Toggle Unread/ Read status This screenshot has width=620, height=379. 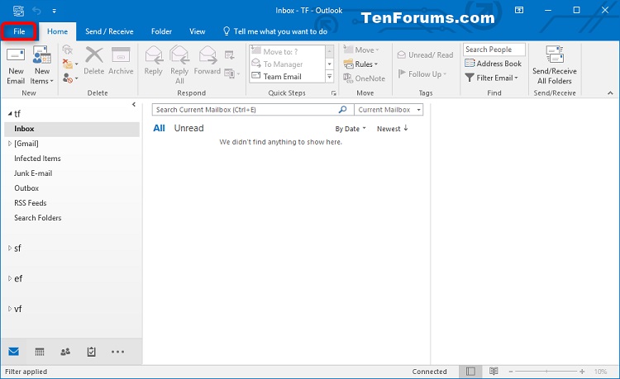tap(425, 54)
